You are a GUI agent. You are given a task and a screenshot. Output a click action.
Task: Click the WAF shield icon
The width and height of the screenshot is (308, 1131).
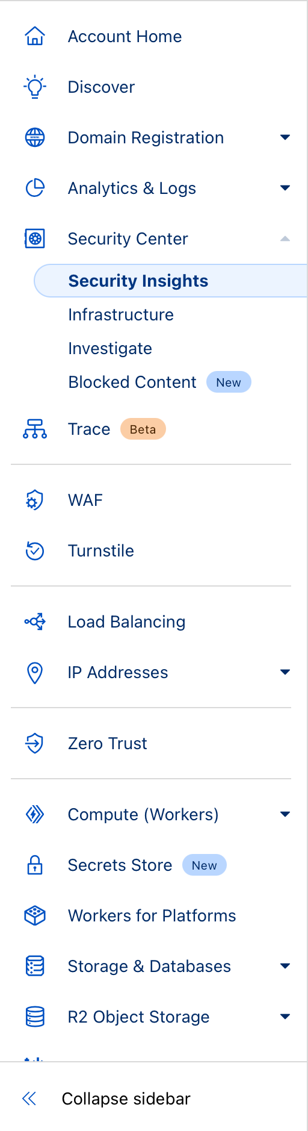tap(35, 500)
